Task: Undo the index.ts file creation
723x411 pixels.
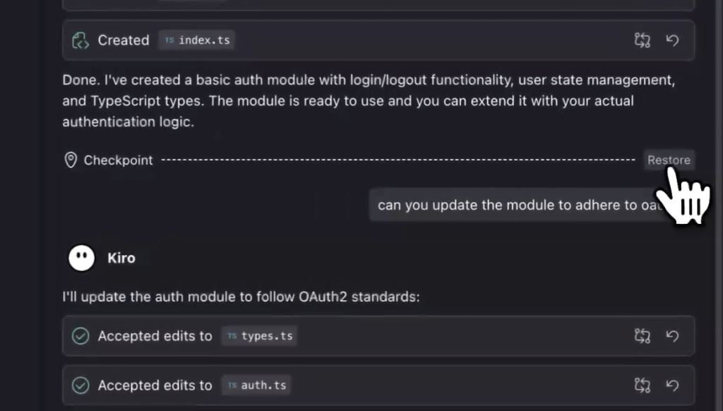Action: click(673, 40)
